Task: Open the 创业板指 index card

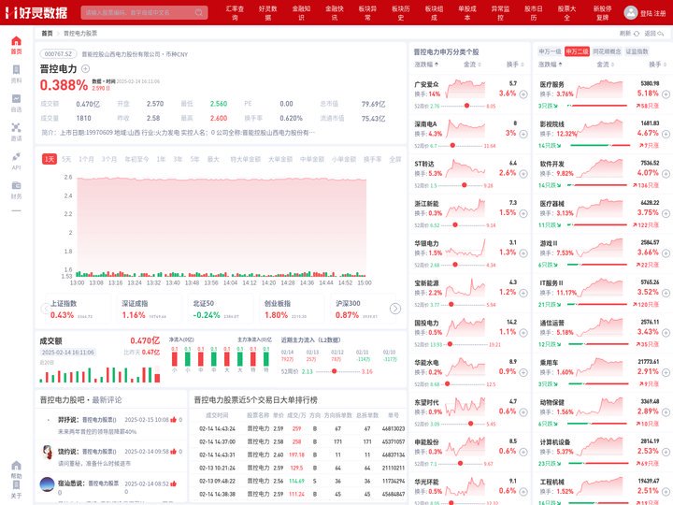Action: [x=290, y=310]
